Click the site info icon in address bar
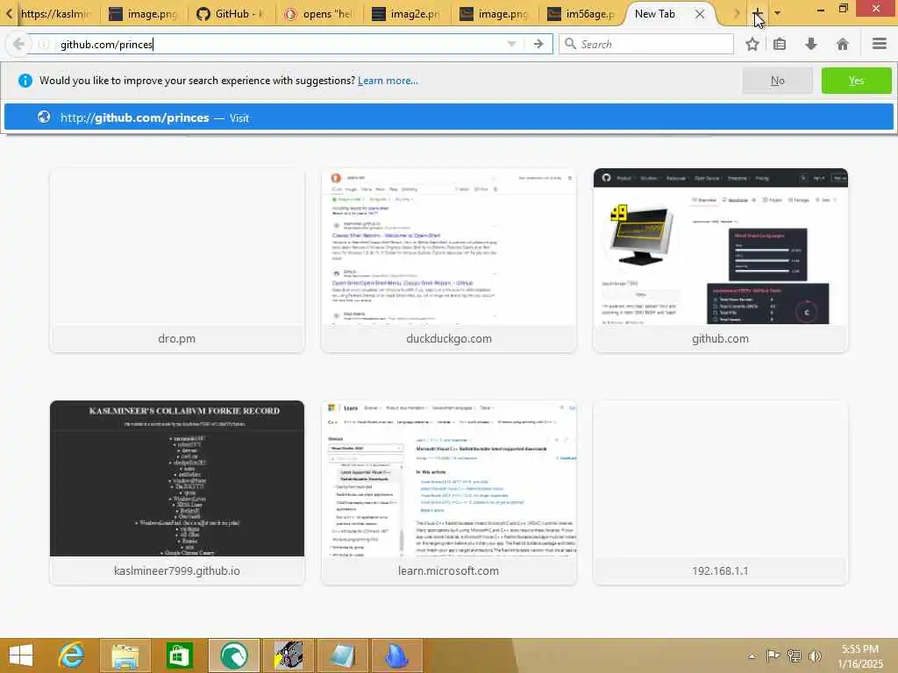Image resolution: width=898 pixels, height=673 pixels. (x=44, y=44)
